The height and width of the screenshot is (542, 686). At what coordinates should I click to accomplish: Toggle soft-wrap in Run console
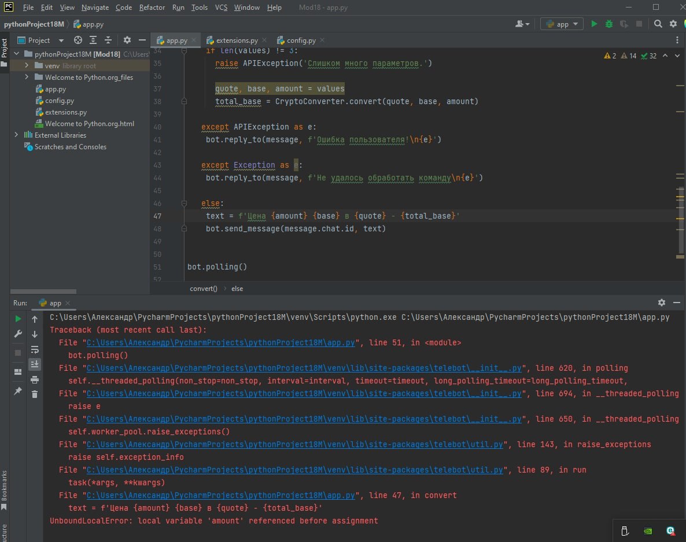tap(35, 349)
